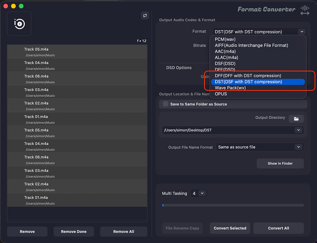Viewport: 317px width, 243px height.
Task: Select the first Track 05.m4a row
Action: click(x=77, y=51)
